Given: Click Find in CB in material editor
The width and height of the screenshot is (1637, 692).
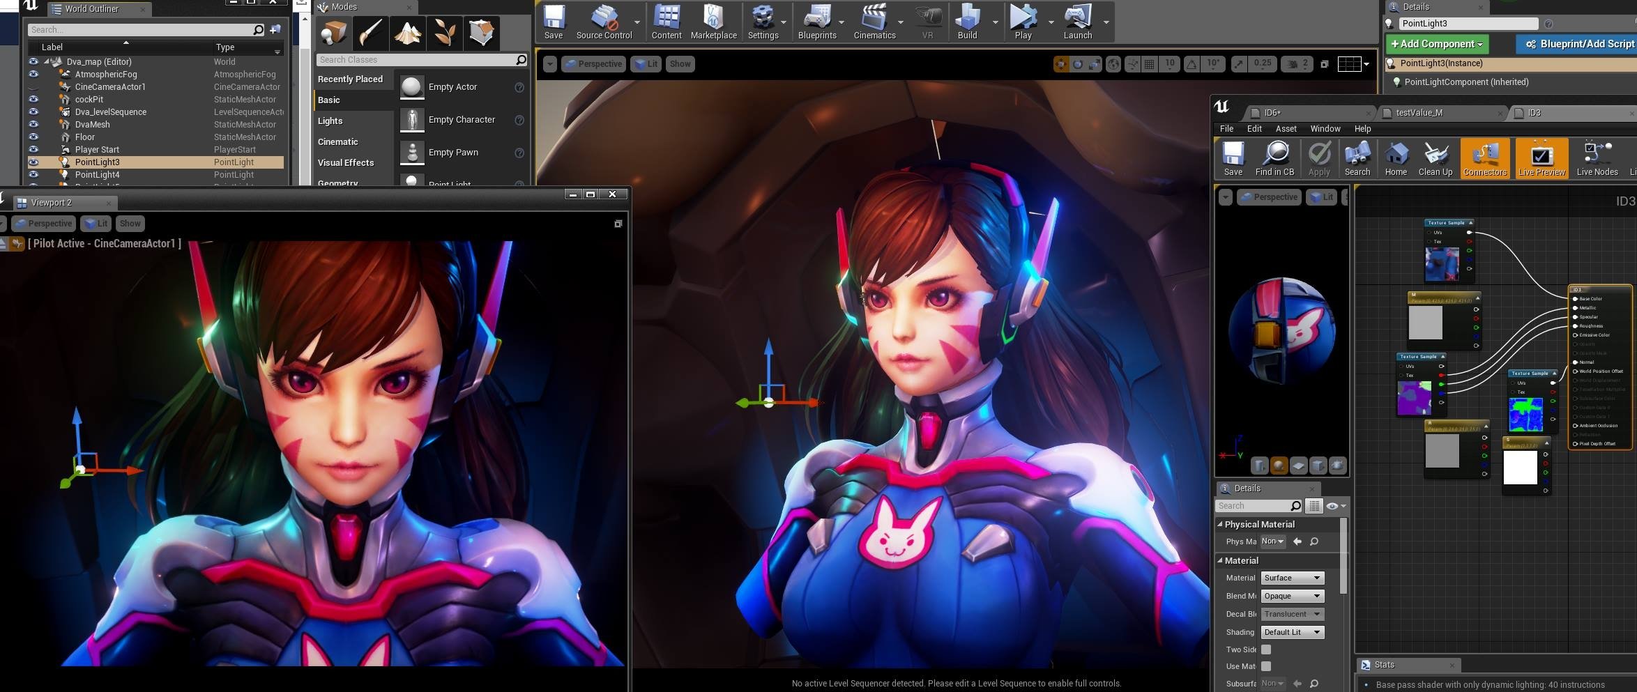Looking at the screenshot, I should point(1274,158).
